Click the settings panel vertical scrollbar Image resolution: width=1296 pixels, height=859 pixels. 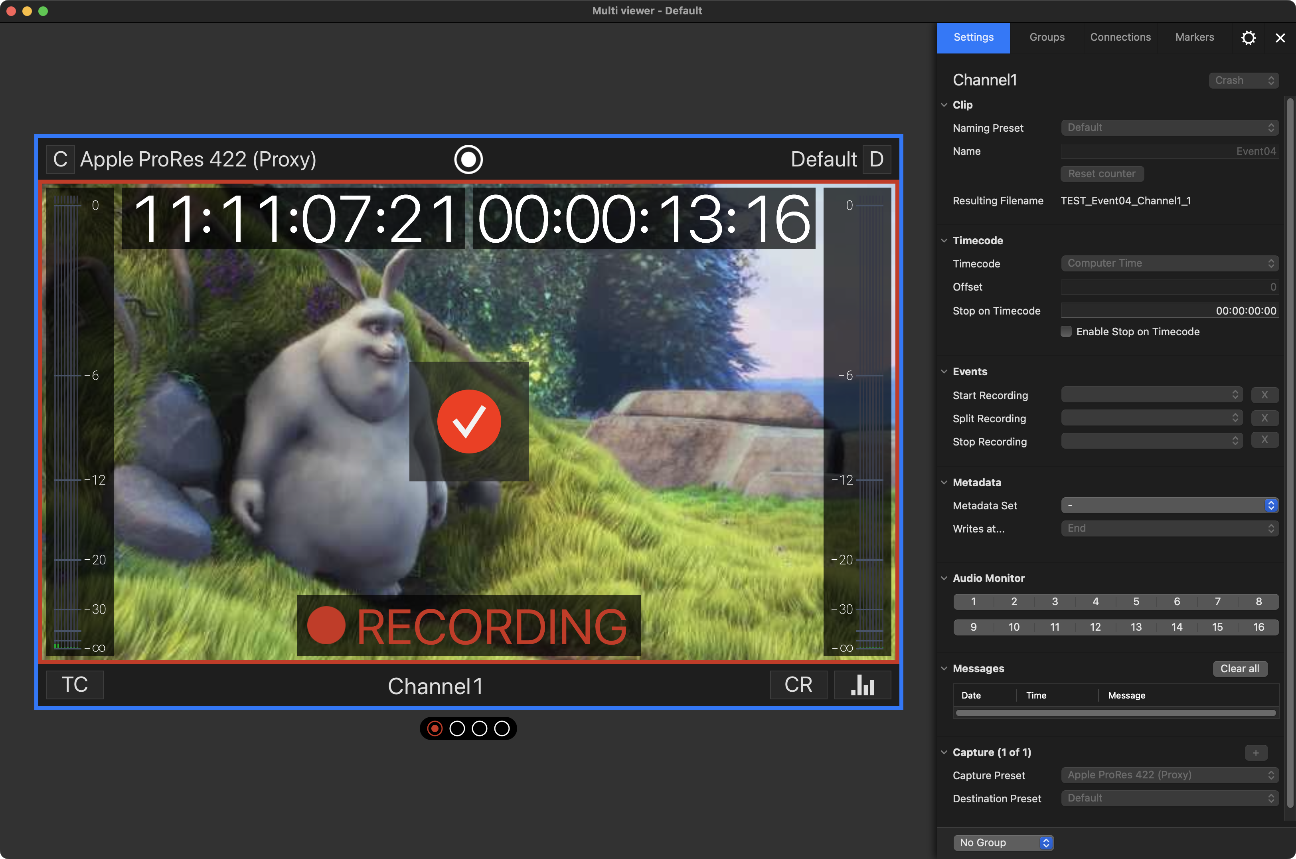(x=1290, y=453)
